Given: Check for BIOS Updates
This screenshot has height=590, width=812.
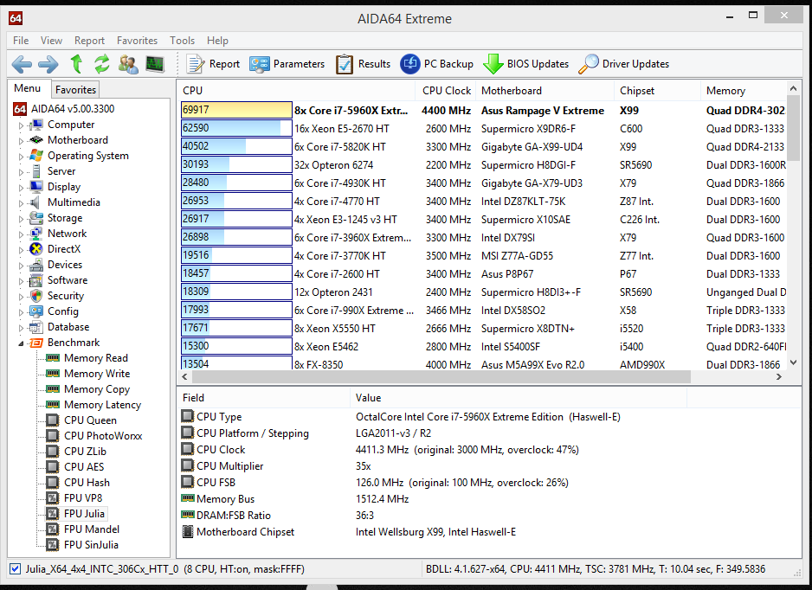Looking at the screenshot, I should 525,64.
